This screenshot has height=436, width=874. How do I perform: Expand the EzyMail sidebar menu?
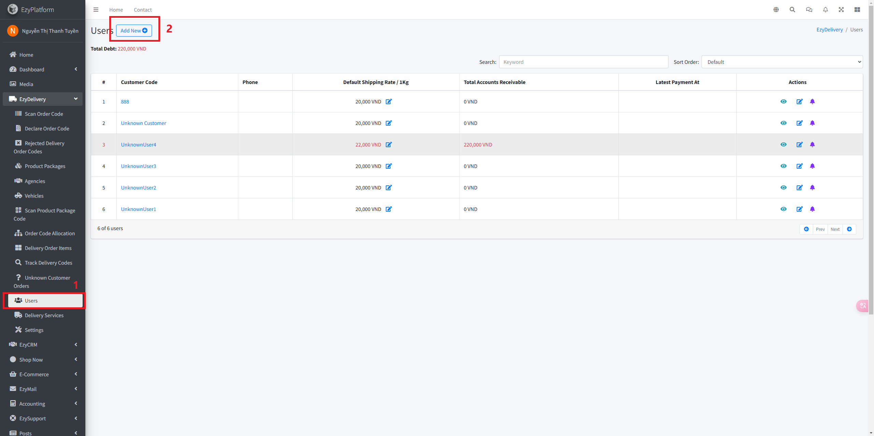[x=43, y=389]
